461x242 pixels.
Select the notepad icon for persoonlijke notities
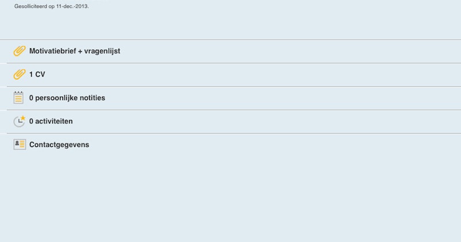[18, 97]
